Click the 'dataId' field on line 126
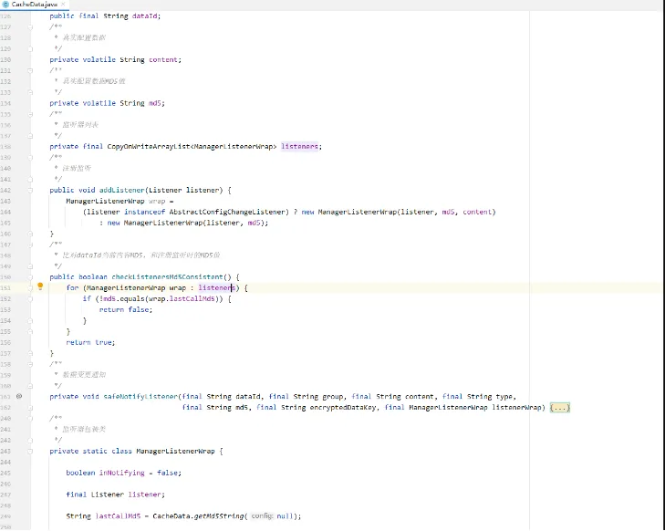665x531 pixels. tap(144, 16)
